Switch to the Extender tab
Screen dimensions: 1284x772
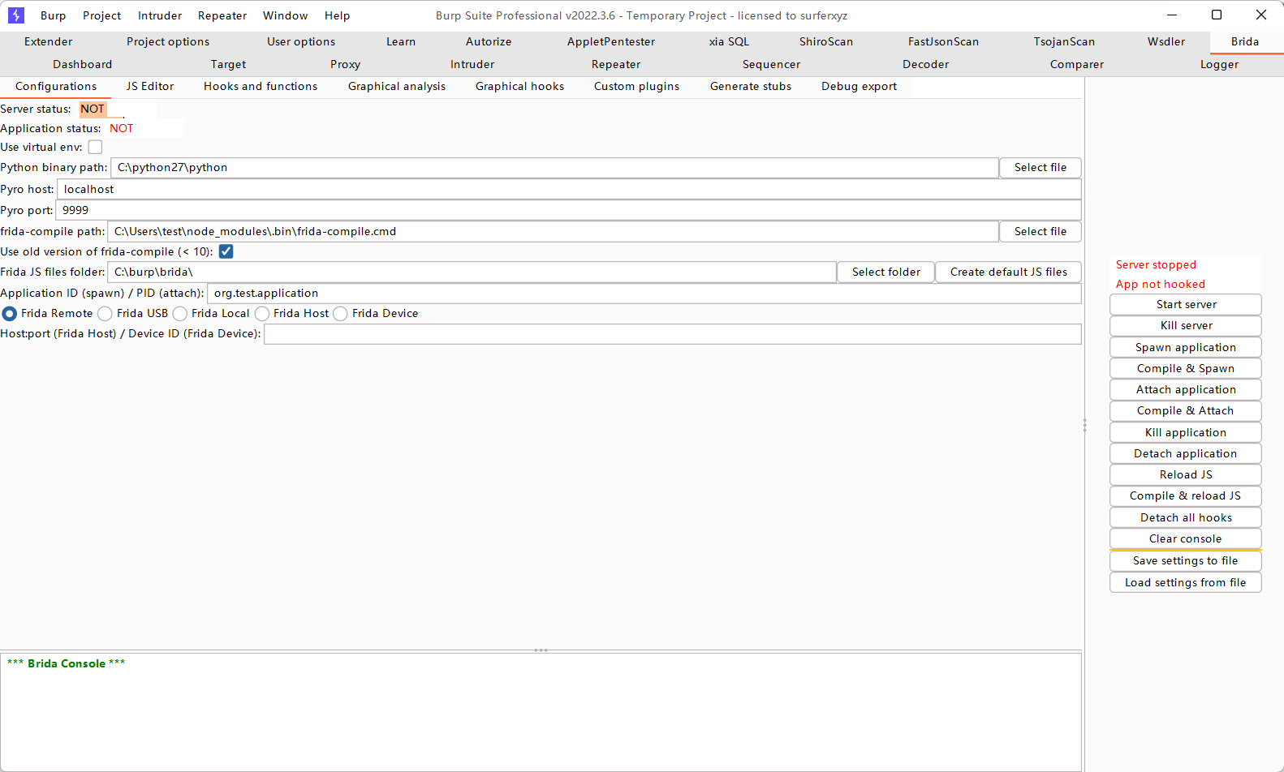(x=49, y=42)
